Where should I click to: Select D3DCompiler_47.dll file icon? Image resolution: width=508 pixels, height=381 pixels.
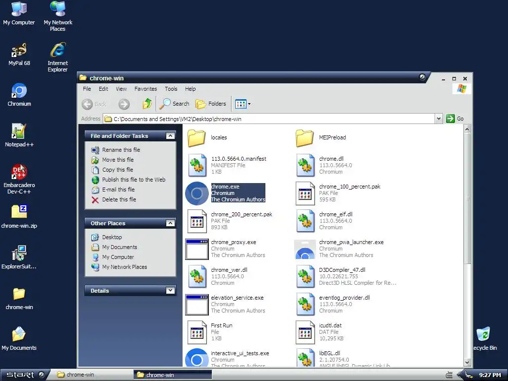point(305,276)
